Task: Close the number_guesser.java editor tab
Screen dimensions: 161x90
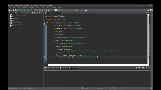Action: [x=59, y=13]
